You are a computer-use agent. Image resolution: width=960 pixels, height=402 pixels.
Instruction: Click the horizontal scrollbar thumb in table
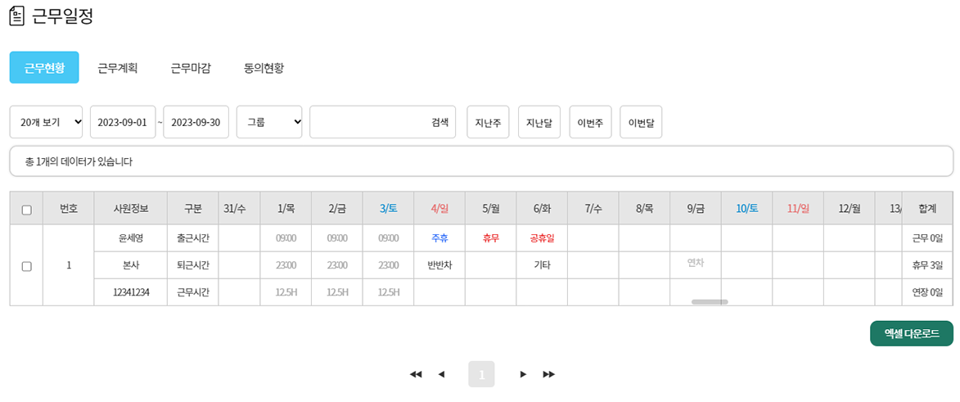[710, 301]
